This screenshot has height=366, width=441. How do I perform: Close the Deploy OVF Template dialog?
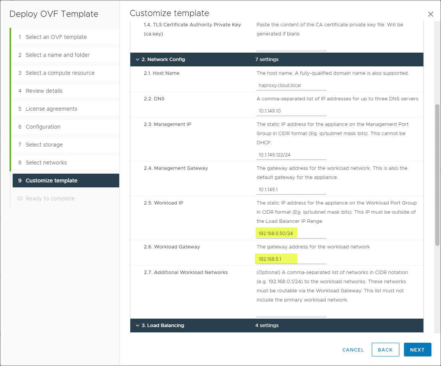(x=431, y=14)
